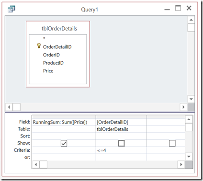203x181 pixels.
Task: Select the OrderDetailID field in tblOrderDetails
Action: 57,47
